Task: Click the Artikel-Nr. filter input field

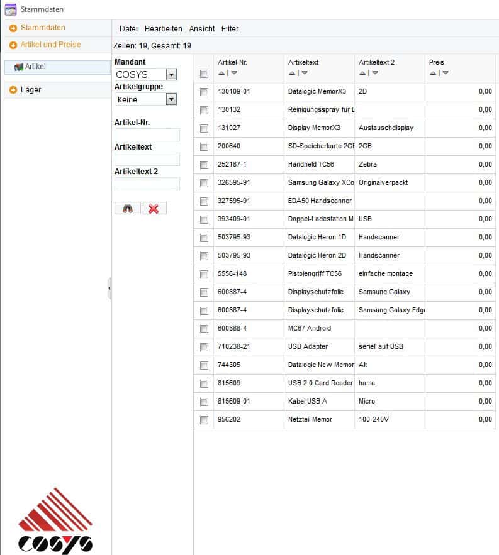Action: pyautogui.click(x=147, y=135)
